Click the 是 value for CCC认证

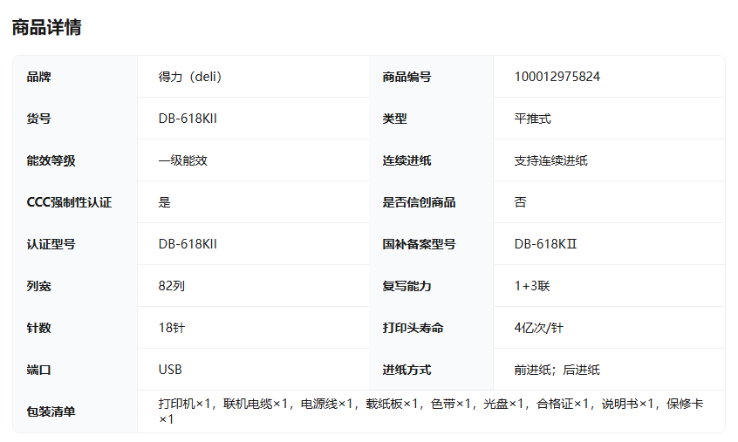pos(164,202)
